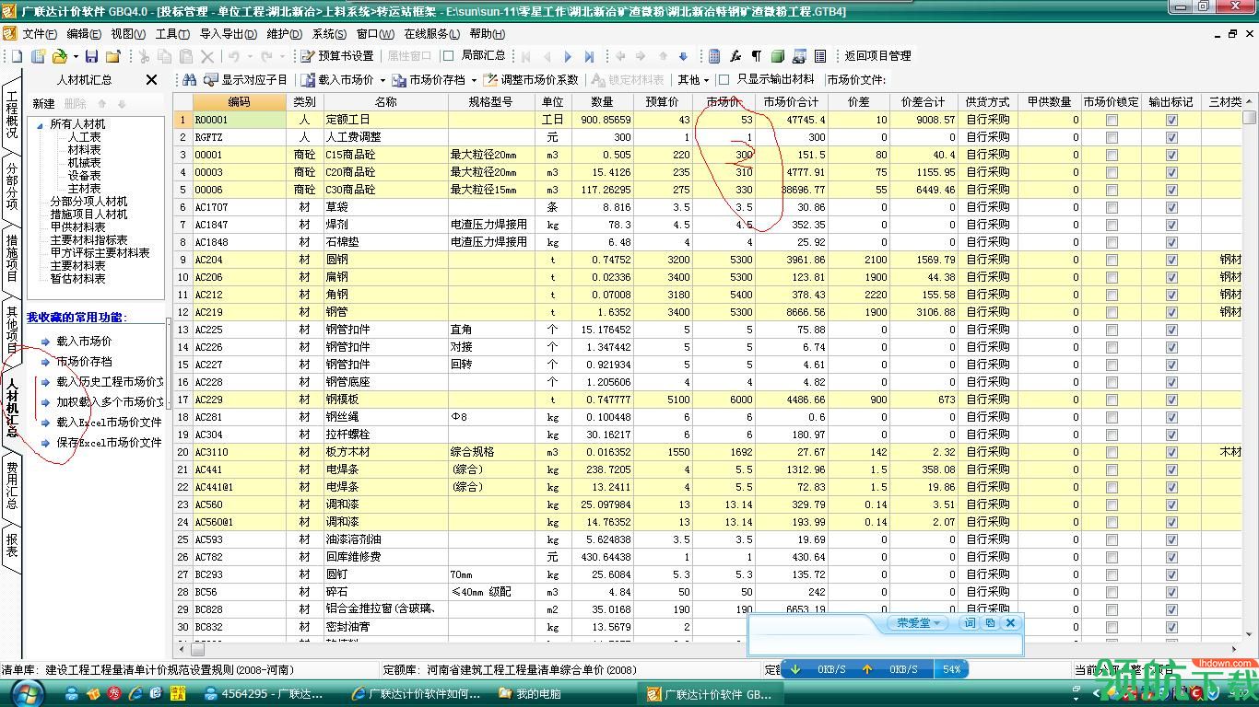Toggle 输出标记 checkbox for 圆钉 row
This screenshot has height=707, width=1259.
(1171, 574)
